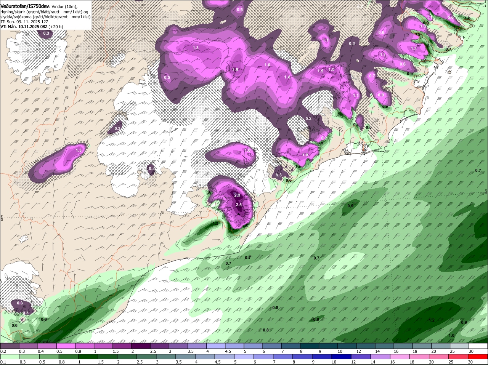This screenshot has height=365, width=488.
Task: Click the 1.2 value over dark green rain
Action: pyautogui.click(x=432, y=320)
